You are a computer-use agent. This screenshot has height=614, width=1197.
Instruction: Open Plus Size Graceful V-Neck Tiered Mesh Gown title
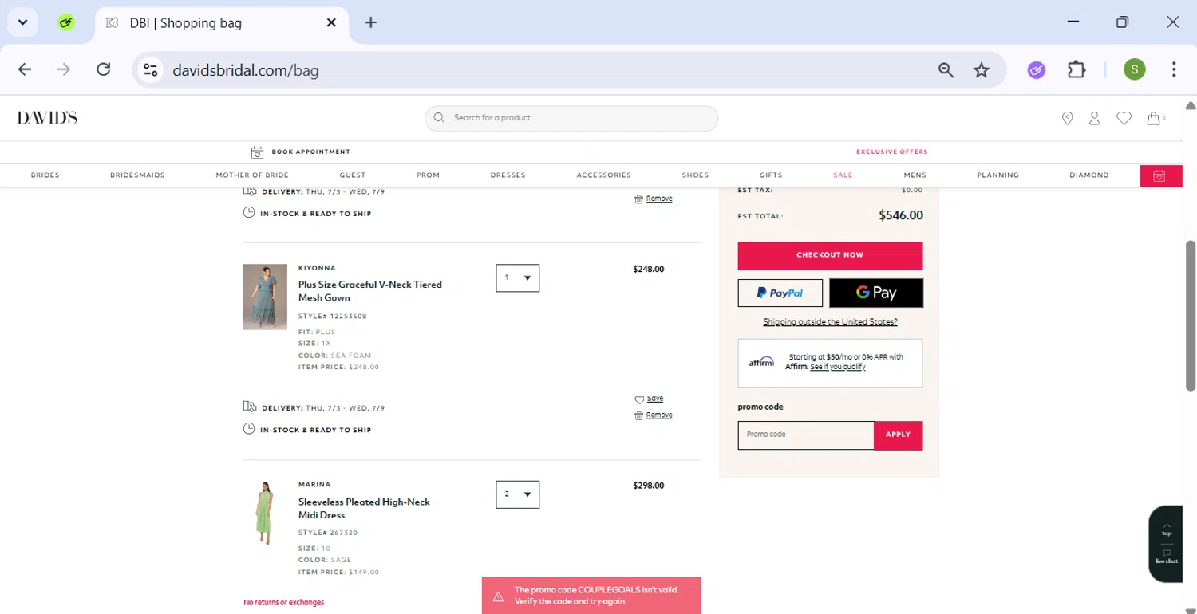370,291
